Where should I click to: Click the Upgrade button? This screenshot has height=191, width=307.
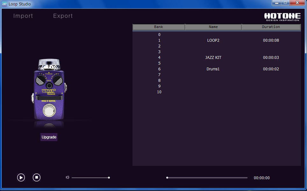point(49,137)
